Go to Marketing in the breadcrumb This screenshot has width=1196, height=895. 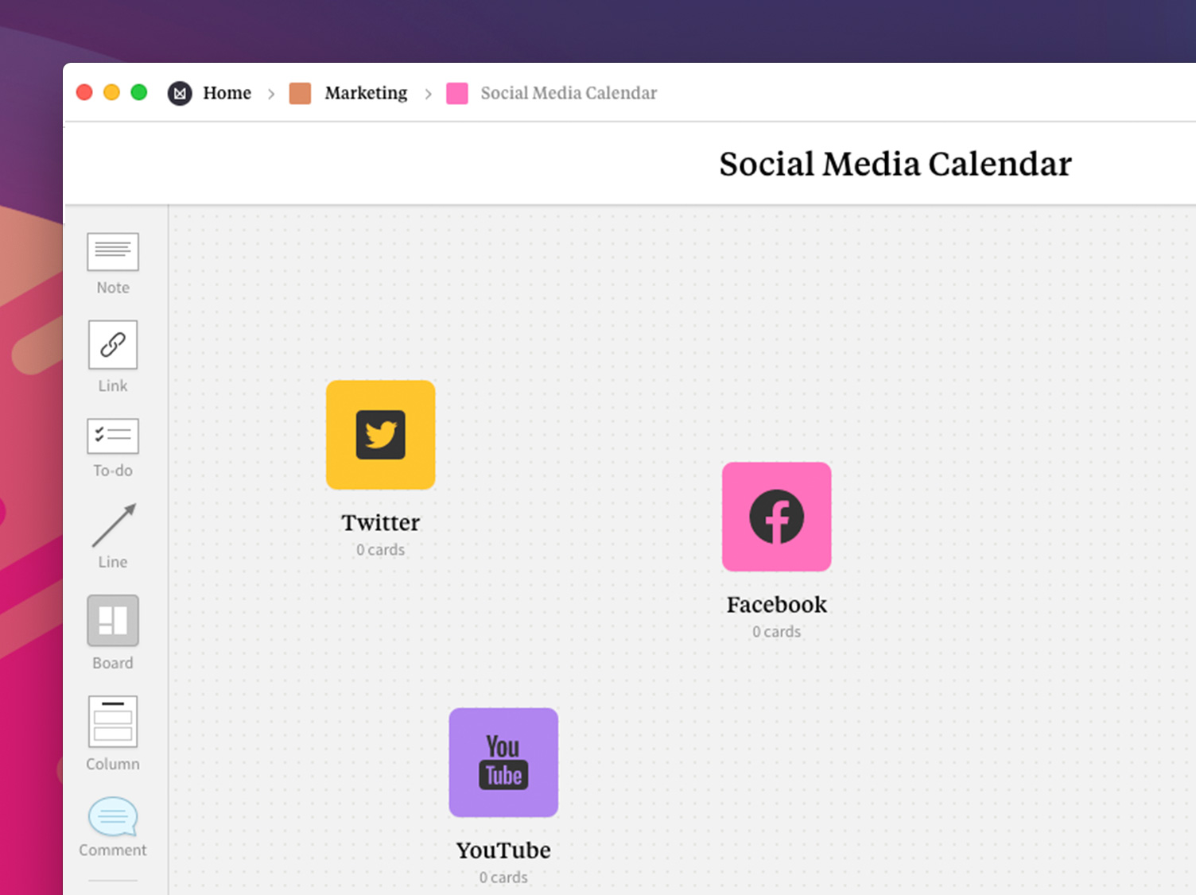pos(366,93)
